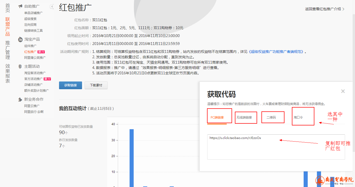Image resolution: width=355 pixels, height=187 pixels.
Task: Click the puzzle icon beside 新业务合作
Action: point(20,99)
